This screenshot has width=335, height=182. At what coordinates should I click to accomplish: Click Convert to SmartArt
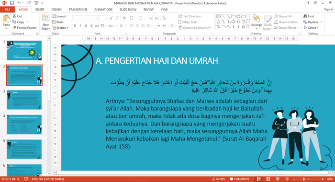point(195,28)
